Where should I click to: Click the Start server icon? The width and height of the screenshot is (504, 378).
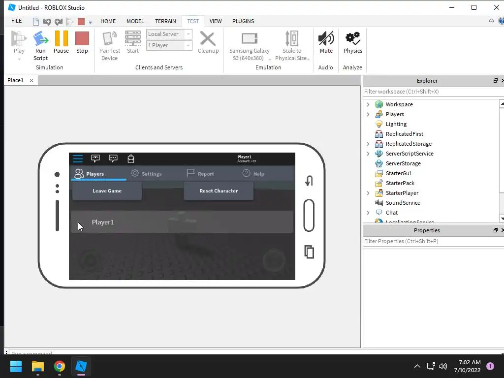pos(133,38)
